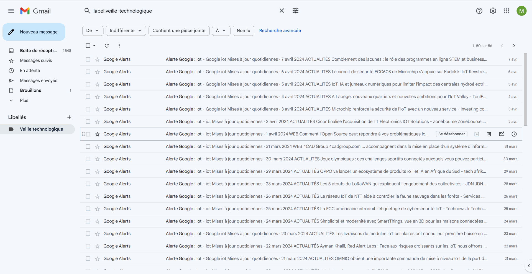Viewport: 532px width, 274px height.
Task: Select the 30 mars email checkbox
Action: pos(88,159)
